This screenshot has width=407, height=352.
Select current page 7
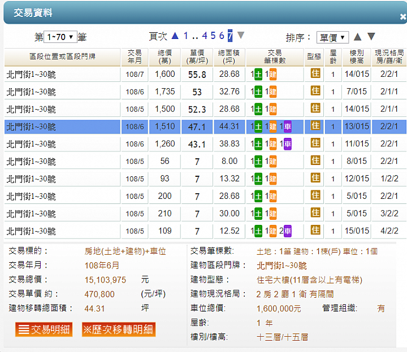[230, 36]
